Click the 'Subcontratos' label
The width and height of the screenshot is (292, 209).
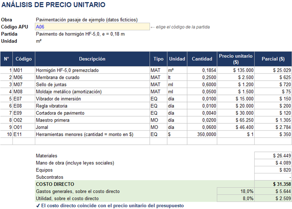[50, 177]
